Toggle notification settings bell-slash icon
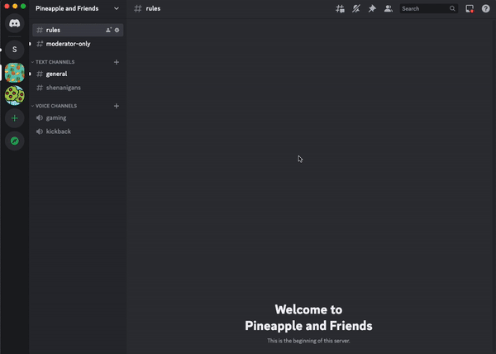The height and width of the screenshot is (354, 496). pyautogui.click(x=356, y=8)
